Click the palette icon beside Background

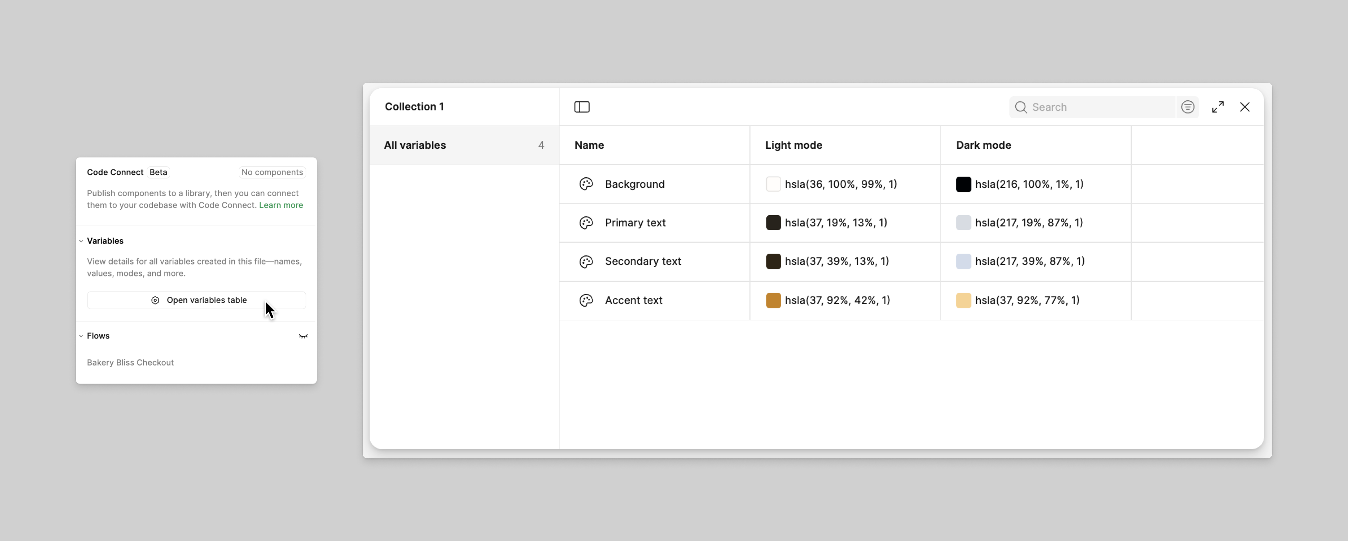point(586,184)
